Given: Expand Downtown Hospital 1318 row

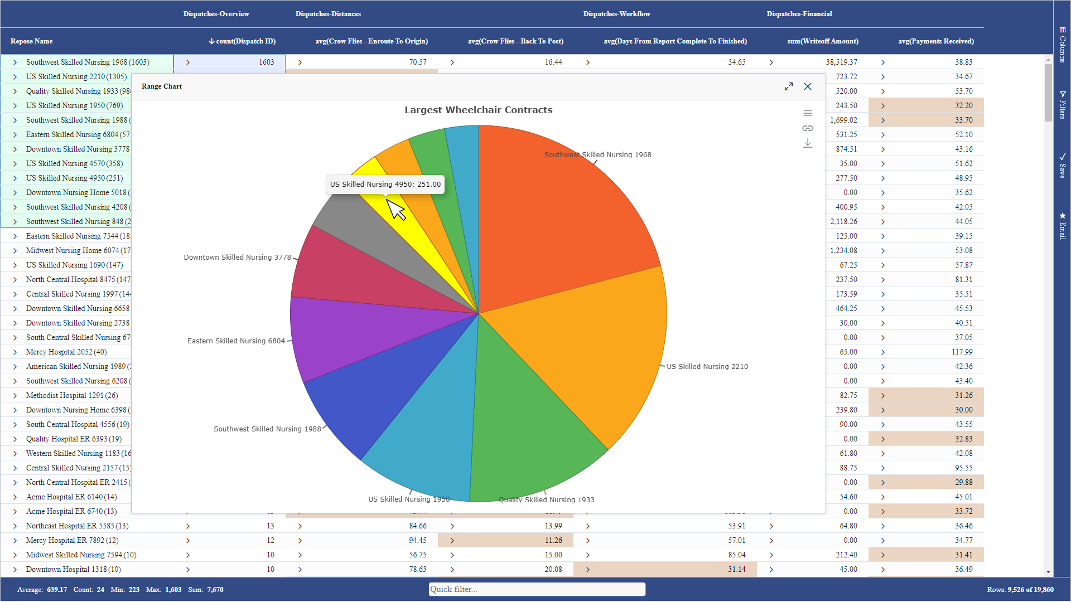Looking at the screenshot, I should (x=15, y=570).
